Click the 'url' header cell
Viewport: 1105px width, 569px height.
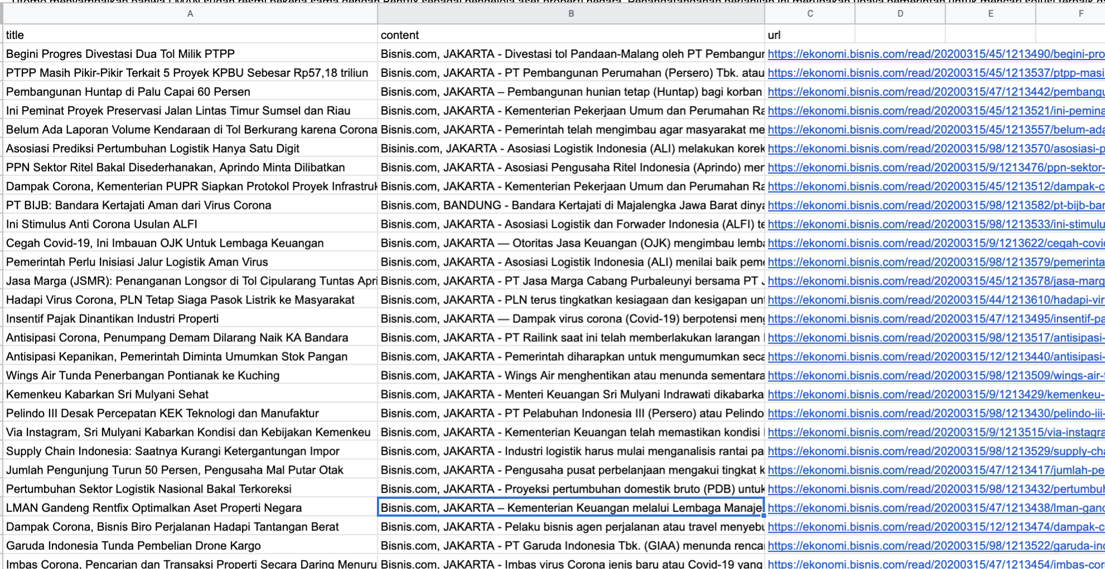tap(810, 35)
